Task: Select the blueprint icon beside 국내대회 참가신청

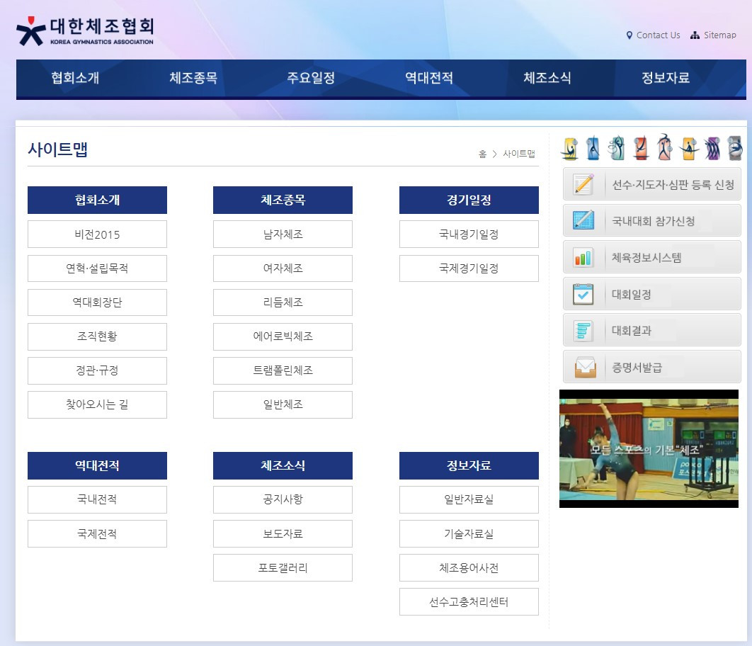Action: click(x=582, y=220)
